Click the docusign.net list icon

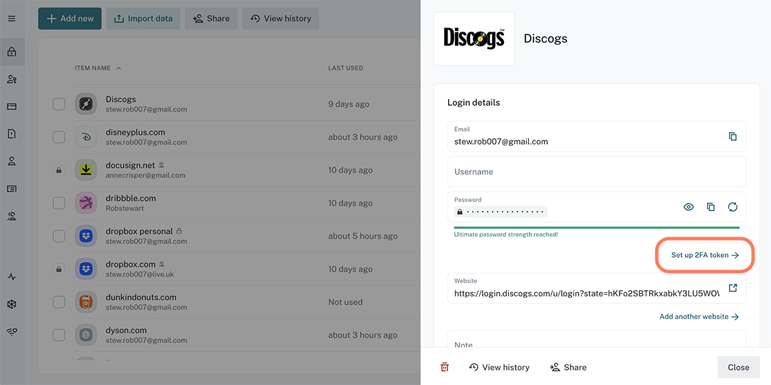[x=86, y=170]
